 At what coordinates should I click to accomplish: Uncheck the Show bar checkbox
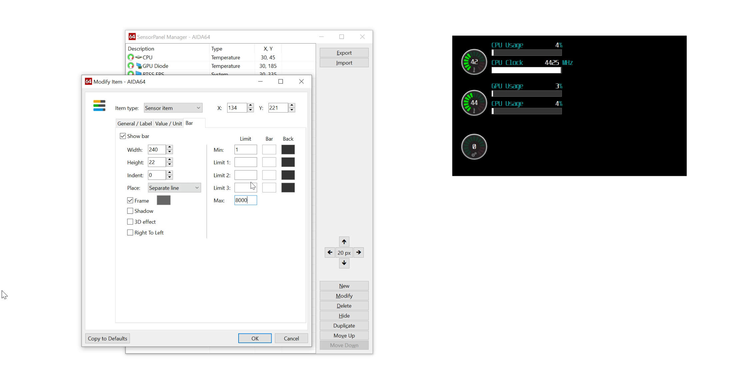[123, 136]
